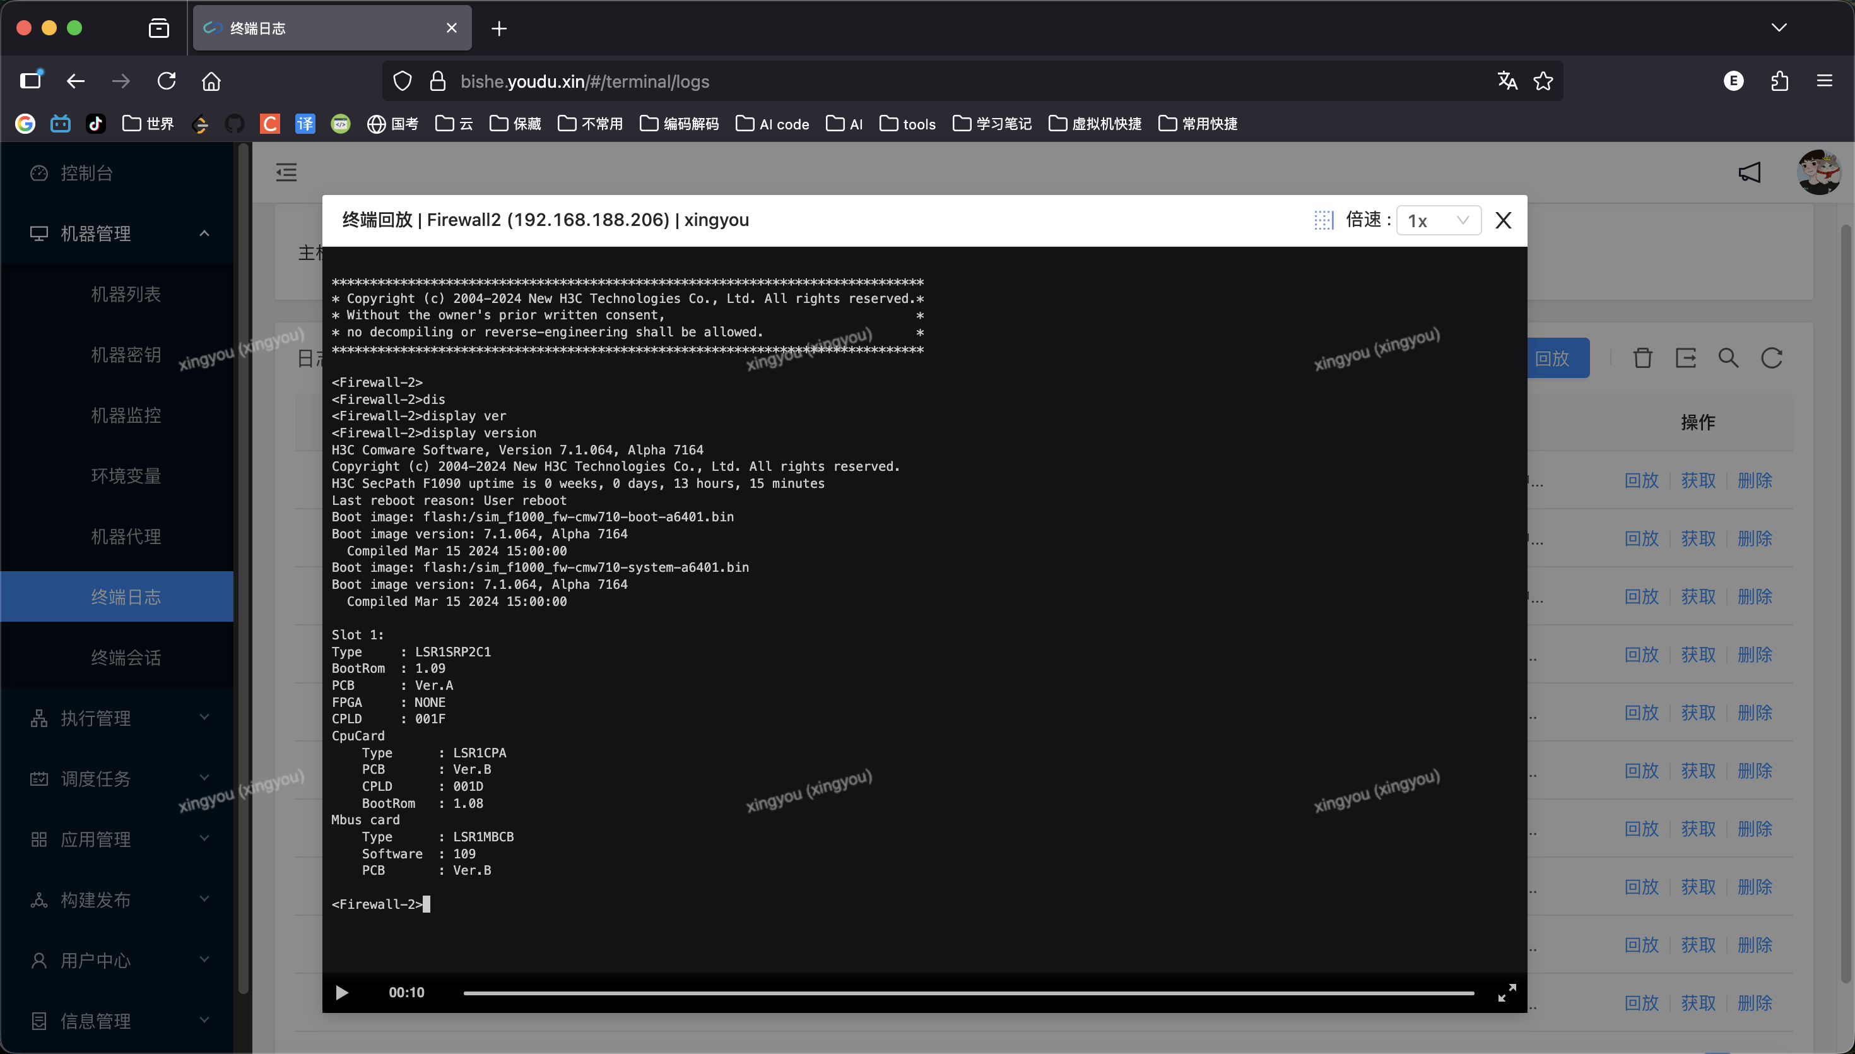Open the announcement megaphone icon
This screenshot has width=1855, height=1054.
pos(1748,172)
